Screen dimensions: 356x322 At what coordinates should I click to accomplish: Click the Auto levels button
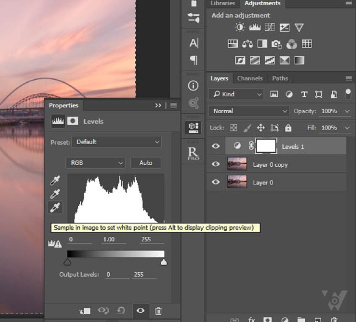click(146, 163)
